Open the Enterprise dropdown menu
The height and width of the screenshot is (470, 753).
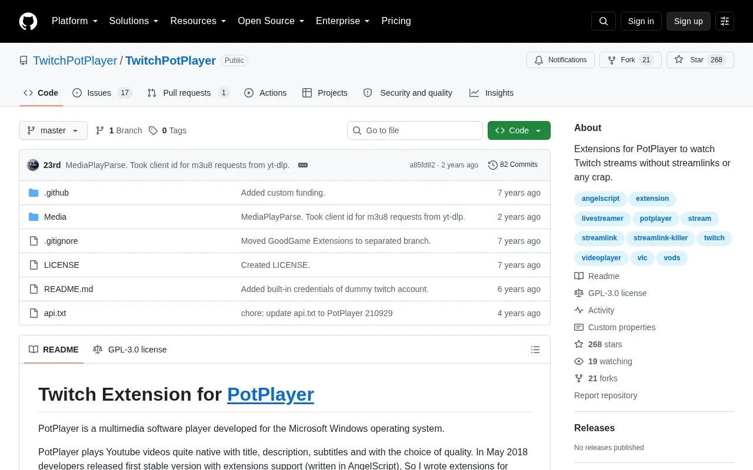click(x=343, y=21)
